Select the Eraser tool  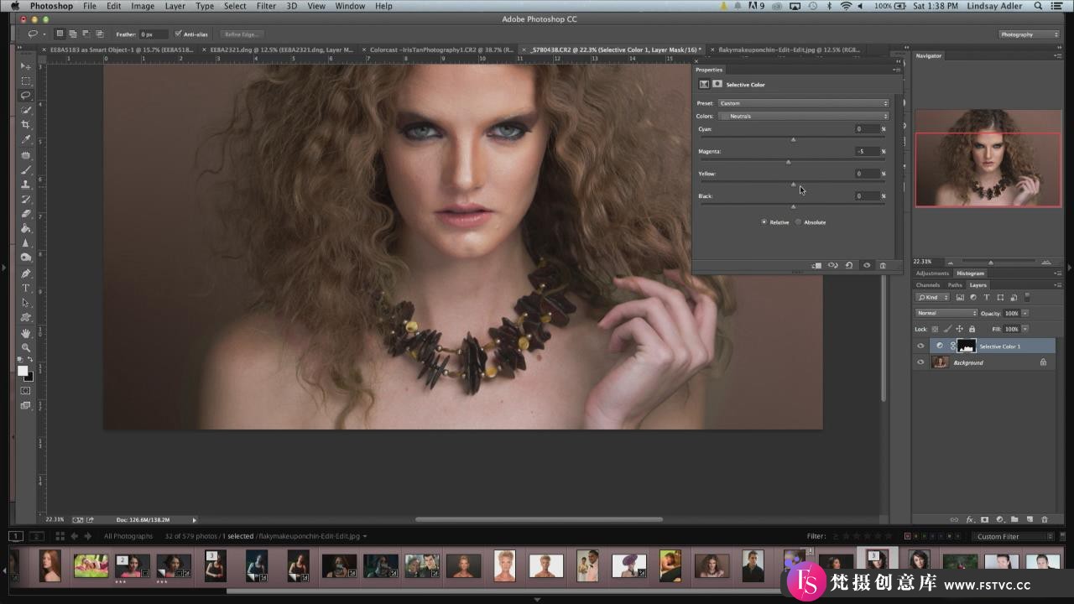(x=26, y=213)
